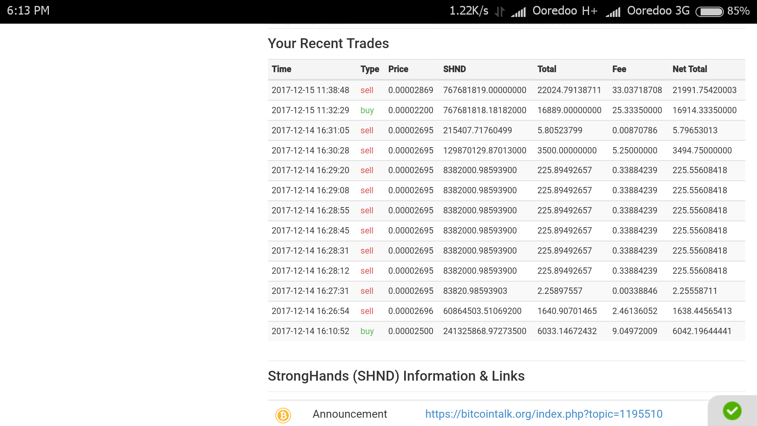The image size is (757, 426).
Task: Select the 2017-12-14 16:27:31 trade time
Action: coord(310,291)
